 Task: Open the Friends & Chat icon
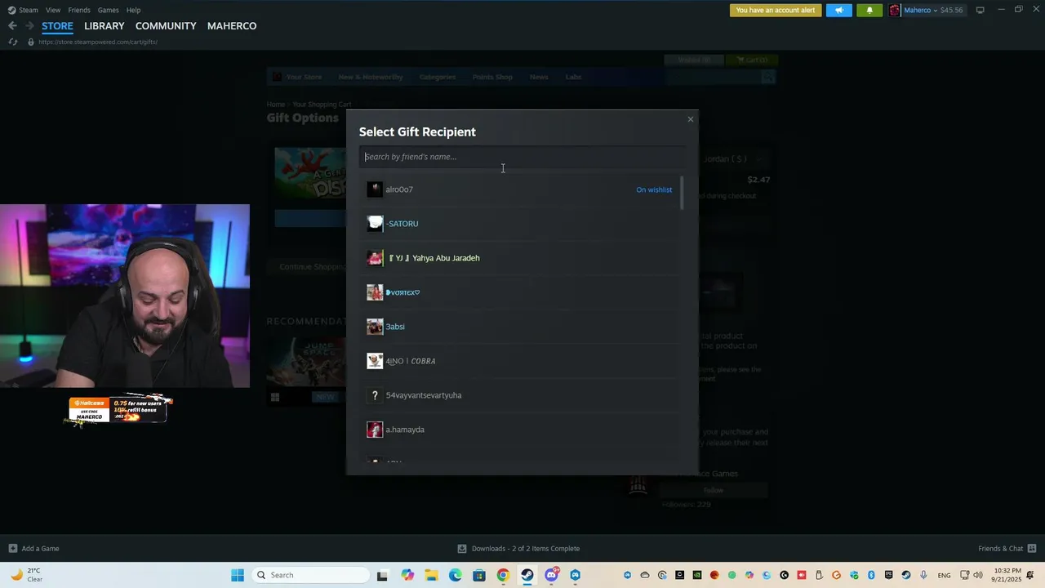click(1032, 548)
